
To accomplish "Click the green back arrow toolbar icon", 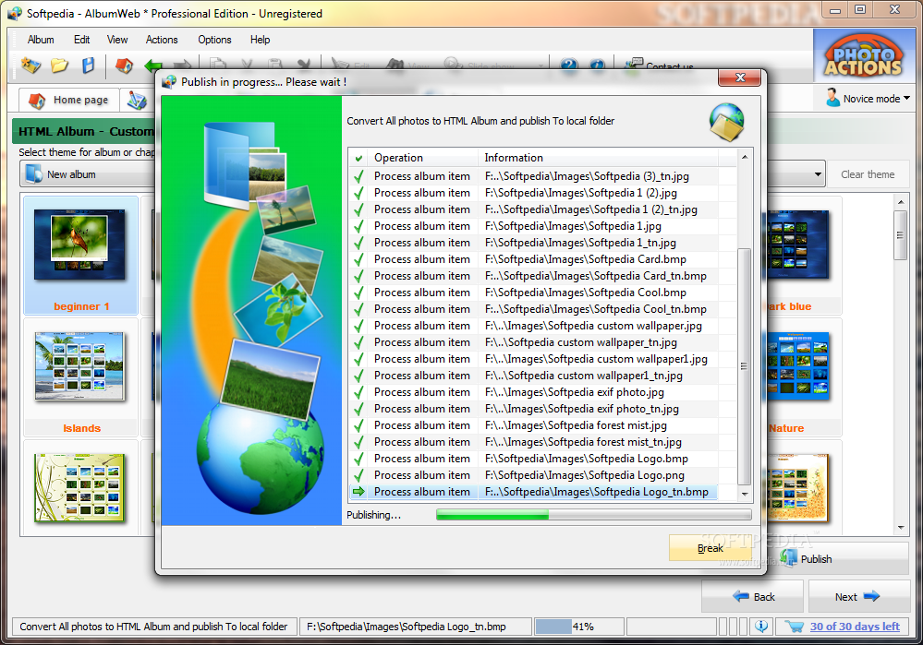I will pos(153,66).
